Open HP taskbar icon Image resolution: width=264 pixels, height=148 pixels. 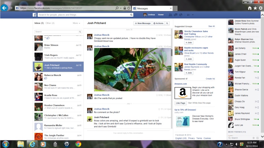(67, 144)
